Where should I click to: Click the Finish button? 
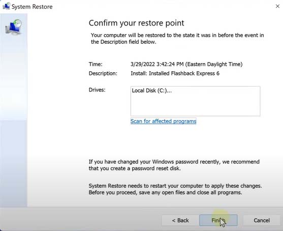click(x=218, y=220)
